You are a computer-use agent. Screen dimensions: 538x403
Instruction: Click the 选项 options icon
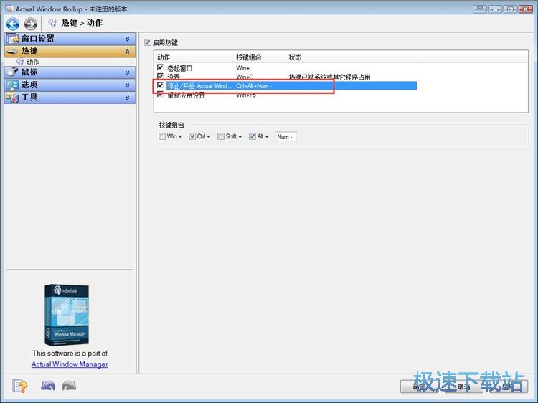pyautogui.click(x=13, y=85)
